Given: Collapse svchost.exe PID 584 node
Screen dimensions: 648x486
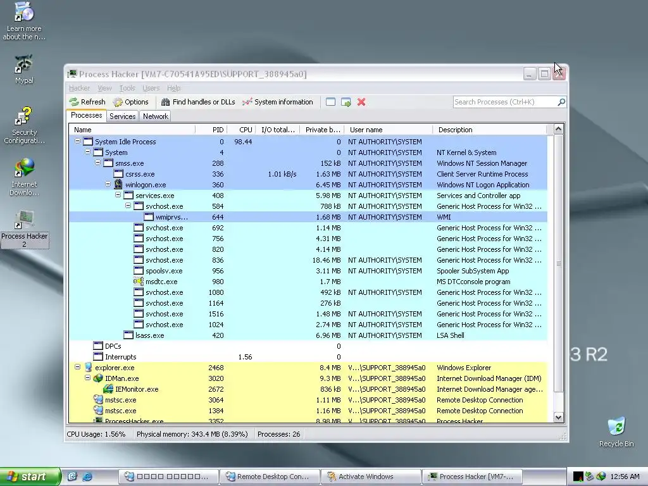Looking at the screenshot, I should [x=128, y=206].
